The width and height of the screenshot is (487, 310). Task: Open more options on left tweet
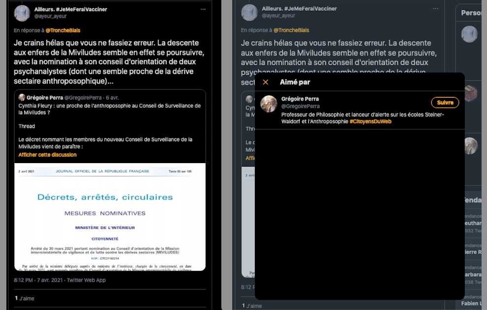pyautogui.click(x=203, y=9)
